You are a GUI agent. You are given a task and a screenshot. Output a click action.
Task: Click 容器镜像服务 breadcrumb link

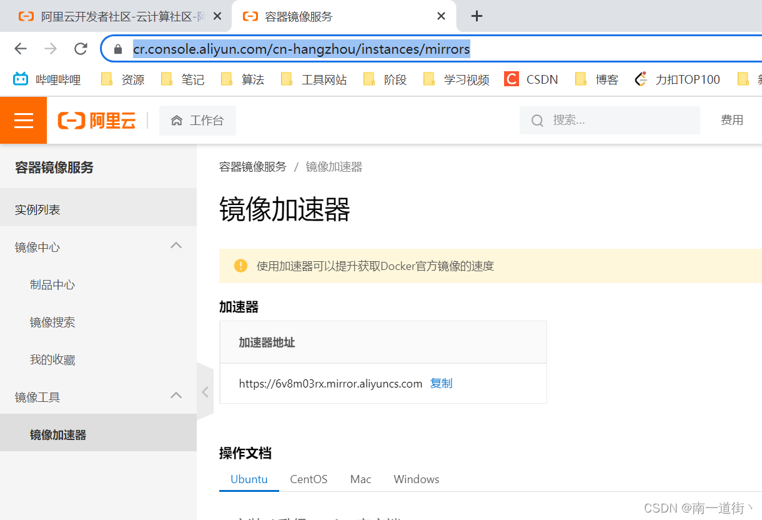pyautogui.click(x=253, y=167)
